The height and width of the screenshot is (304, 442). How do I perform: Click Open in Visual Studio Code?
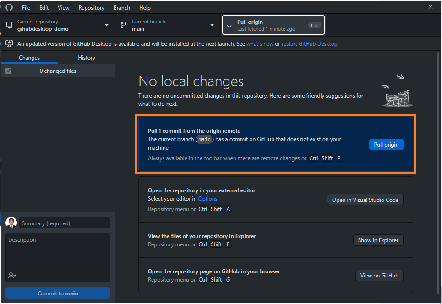[365, 200]
